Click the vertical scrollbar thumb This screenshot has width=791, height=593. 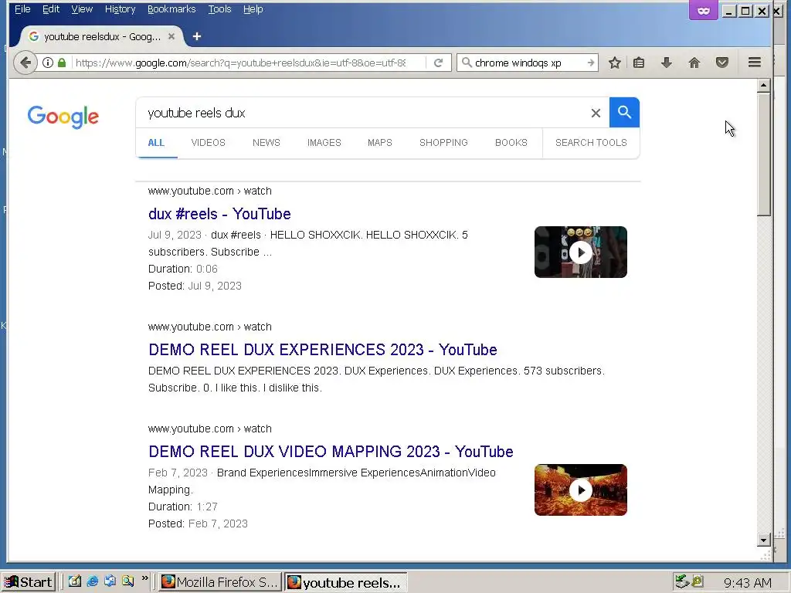[x=763, y=154]
